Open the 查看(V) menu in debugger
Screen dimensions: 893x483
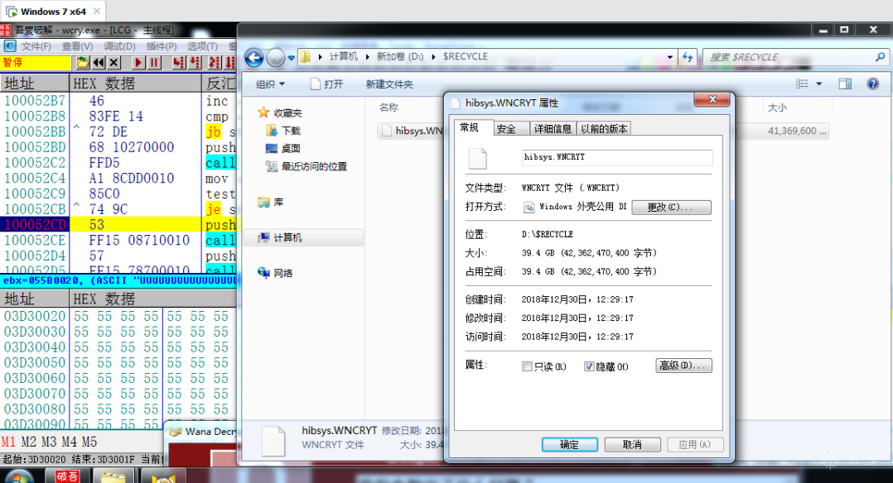click(x=78, y=46)
